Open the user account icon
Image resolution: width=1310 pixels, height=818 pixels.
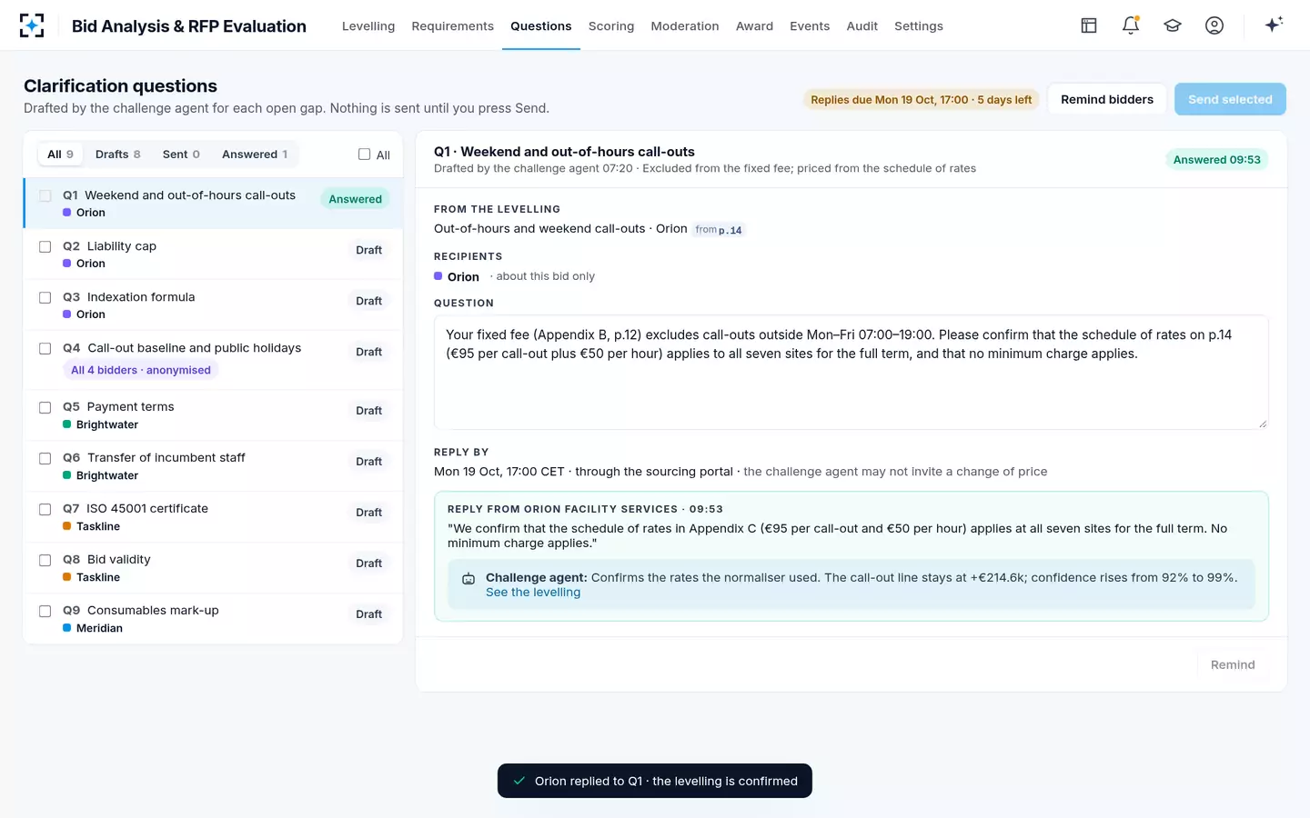[1214, 25]
